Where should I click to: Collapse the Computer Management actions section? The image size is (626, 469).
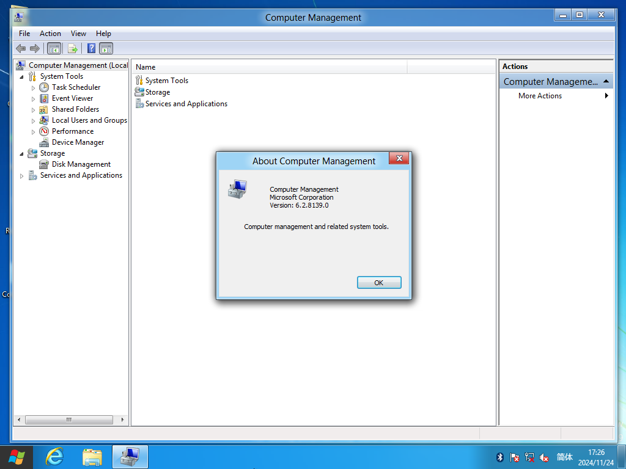[x=606, y=81]
